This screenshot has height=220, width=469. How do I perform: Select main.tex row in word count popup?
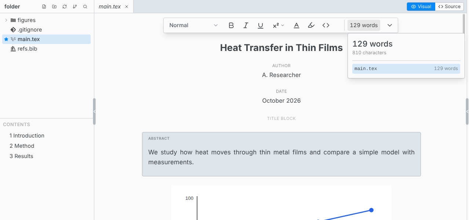pyautogui.click(x=406, y=69)
